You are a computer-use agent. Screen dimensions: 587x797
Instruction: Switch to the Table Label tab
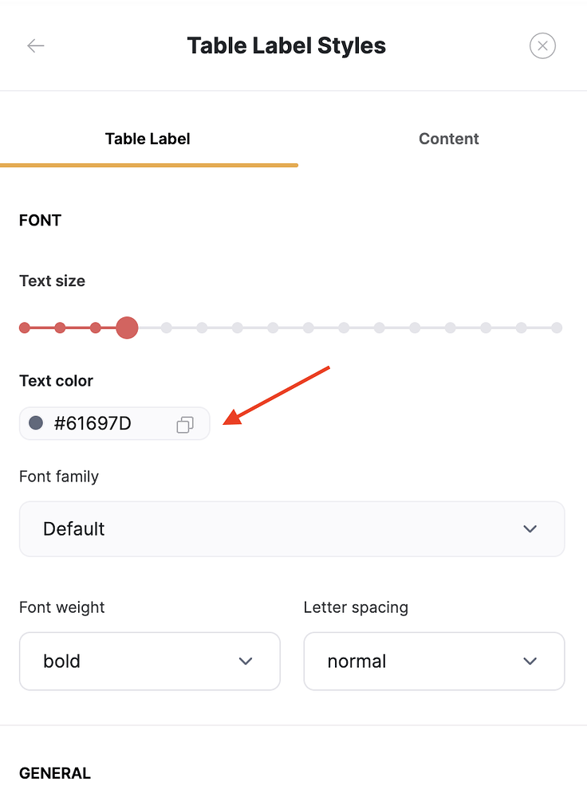click(x=148, y=139)
